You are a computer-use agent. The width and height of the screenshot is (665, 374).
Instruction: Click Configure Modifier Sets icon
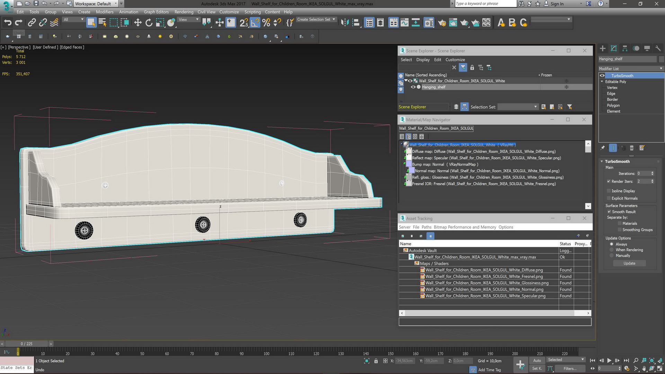click(642, 148)
